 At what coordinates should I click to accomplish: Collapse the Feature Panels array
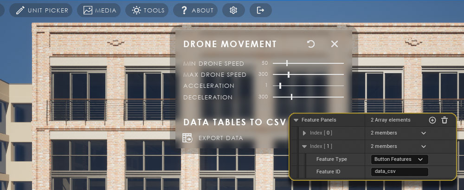(x=296, y=120)
